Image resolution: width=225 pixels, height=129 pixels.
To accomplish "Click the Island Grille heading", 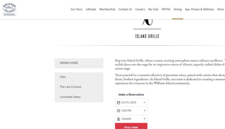I will click(147, 36).
